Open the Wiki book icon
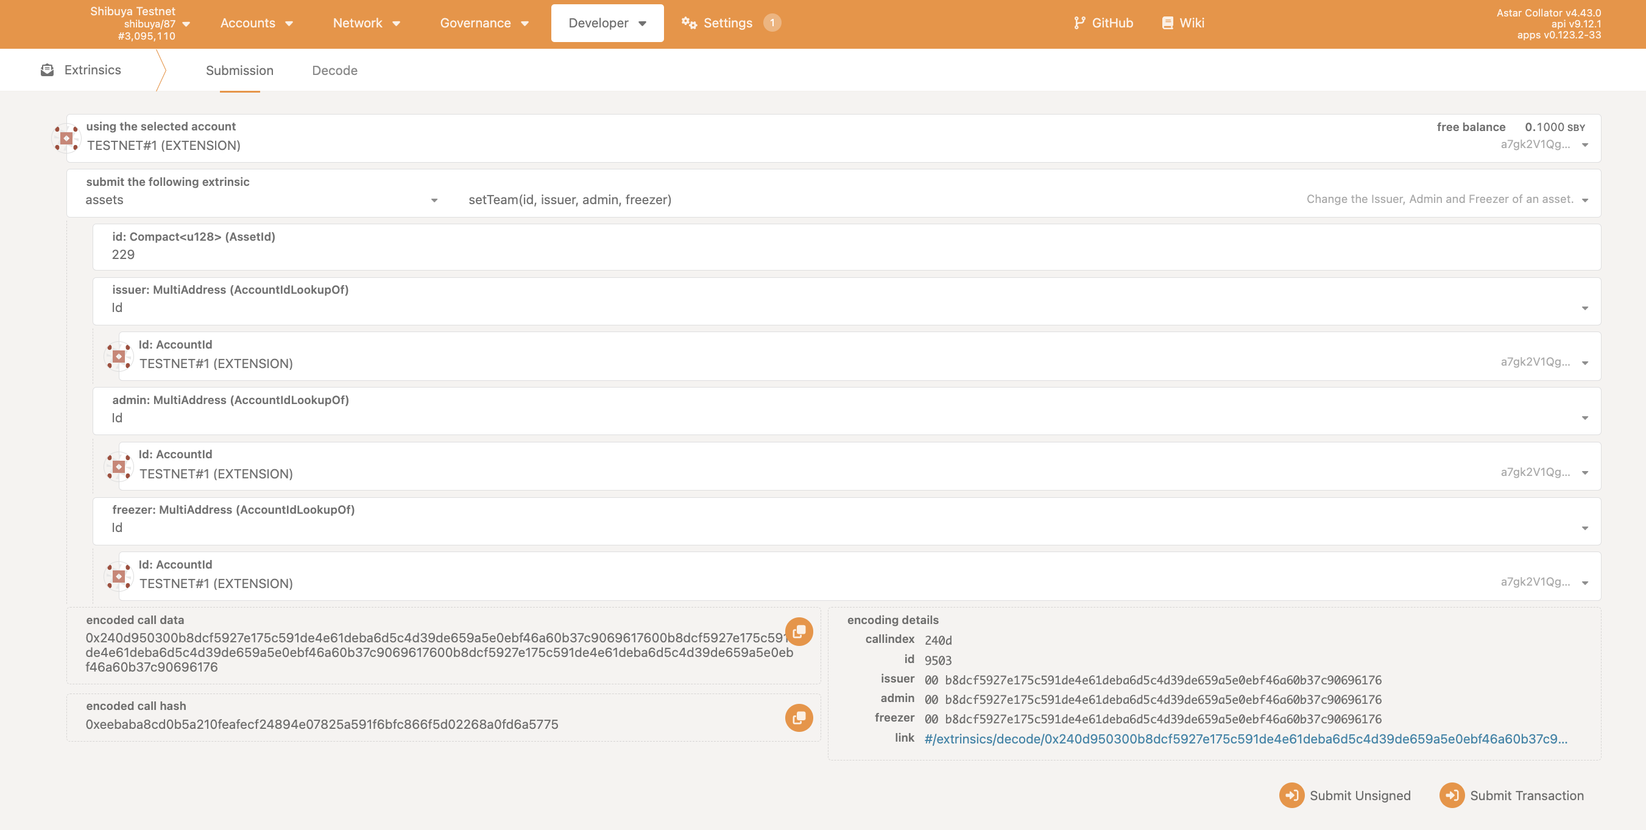Screen dimensions: 1646x830 pos(1167,23)
